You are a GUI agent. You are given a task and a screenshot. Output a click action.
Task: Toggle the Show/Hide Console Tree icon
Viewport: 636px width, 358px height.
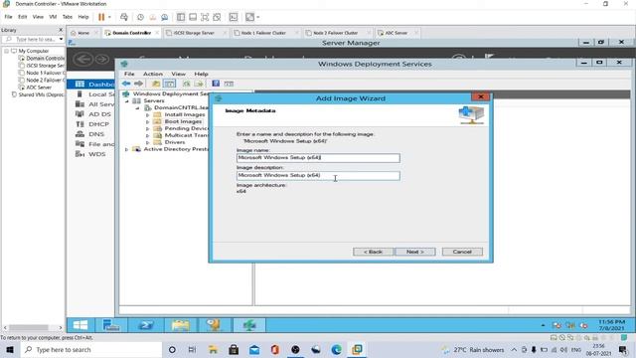(169, 84)
